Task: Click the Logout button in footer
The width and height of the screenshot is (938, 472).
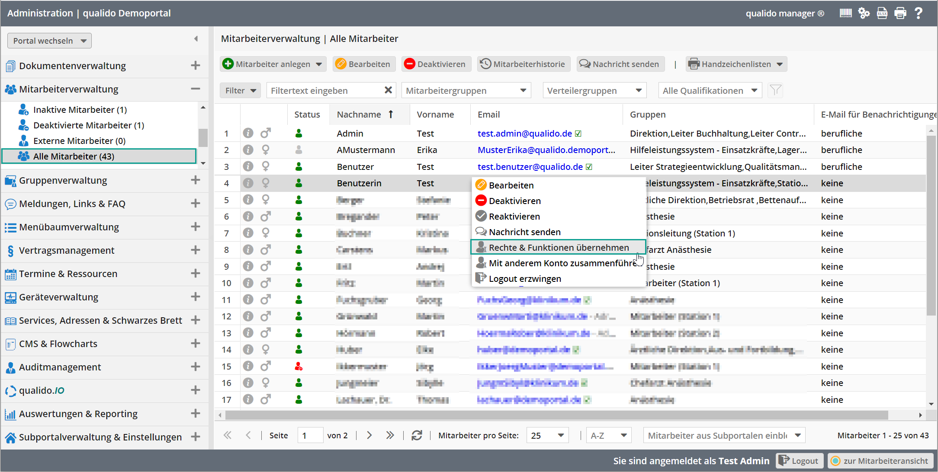Action: click(800, 461)
